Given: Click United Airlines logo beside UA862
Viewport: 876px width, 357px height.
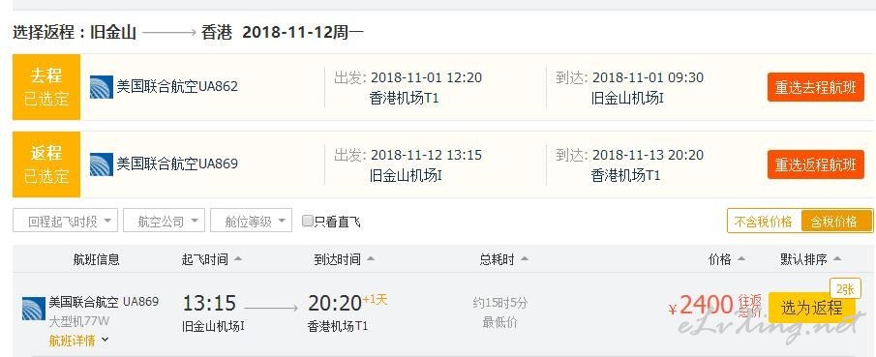Looking at the screenshot, I should (x=102, y=87).
